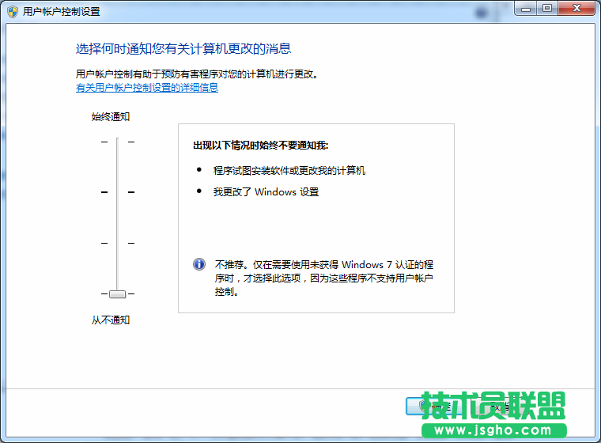The image size is (601, 443).
Task: Click the 始终通知 label above the slider
Action: point(111,116)
